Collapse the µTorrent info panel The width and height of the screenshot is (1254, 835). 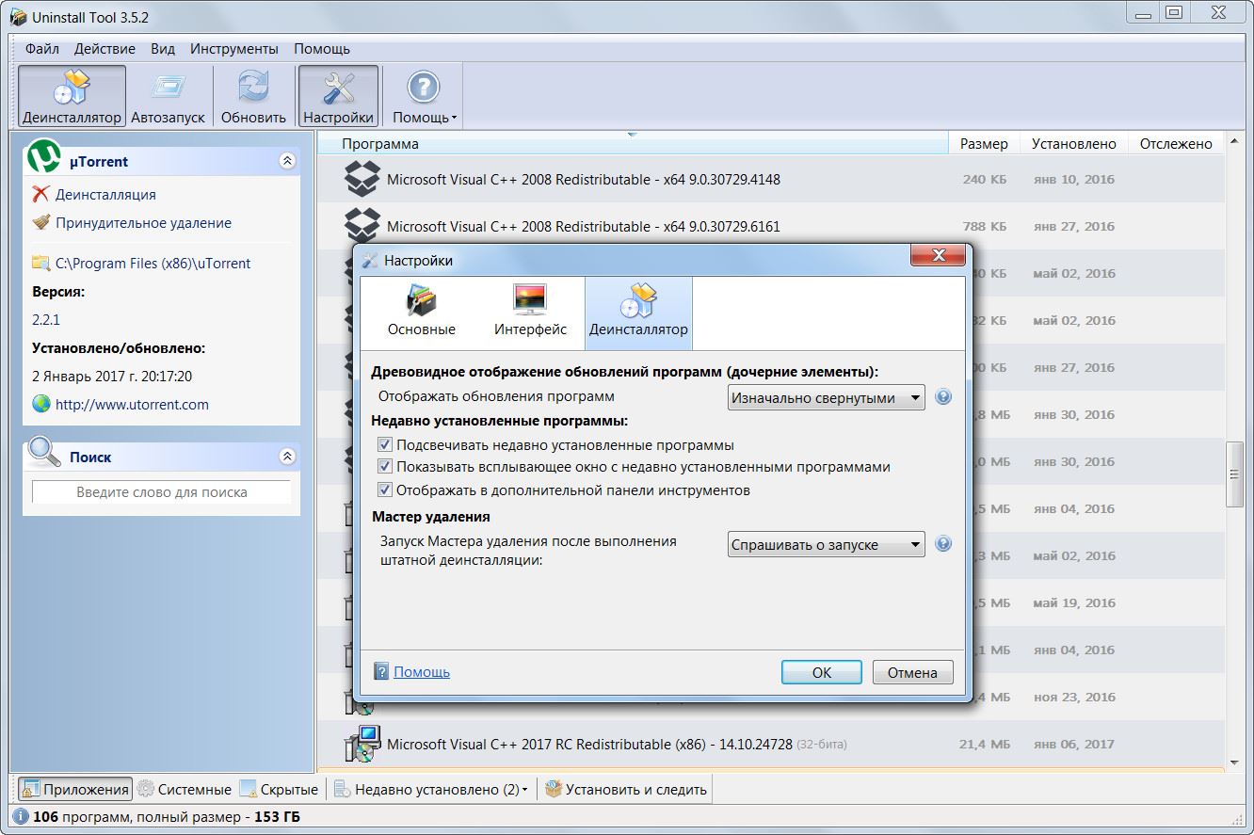[287, 161]
